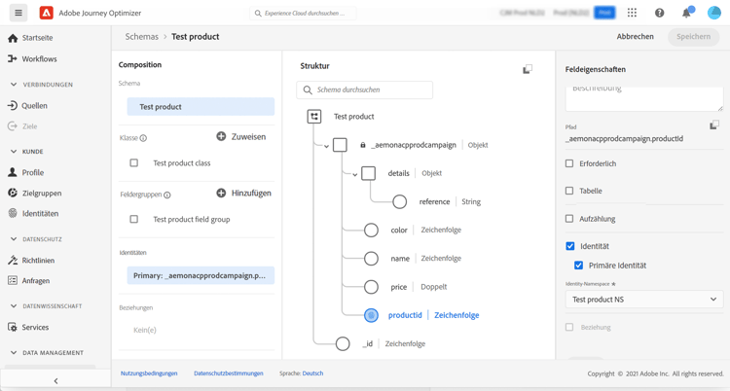Open the help question mark icon

659,13
